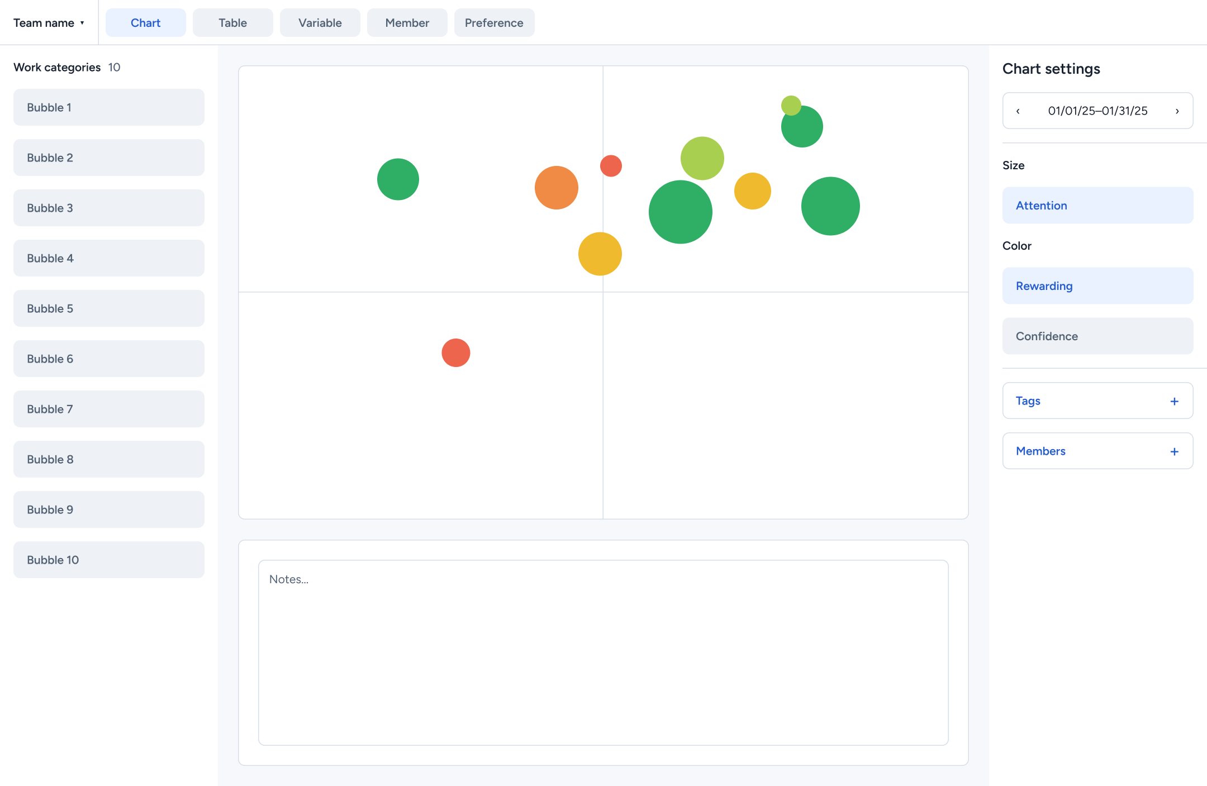Toggle Confidence color option
This screenshot has height=786, width=1207.
(1098, 336)
